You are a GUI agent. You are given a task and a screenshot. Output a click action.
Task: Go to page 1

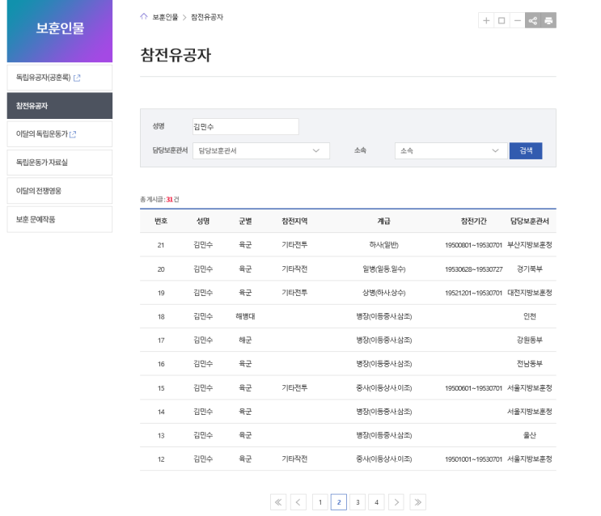coord(320,502)
